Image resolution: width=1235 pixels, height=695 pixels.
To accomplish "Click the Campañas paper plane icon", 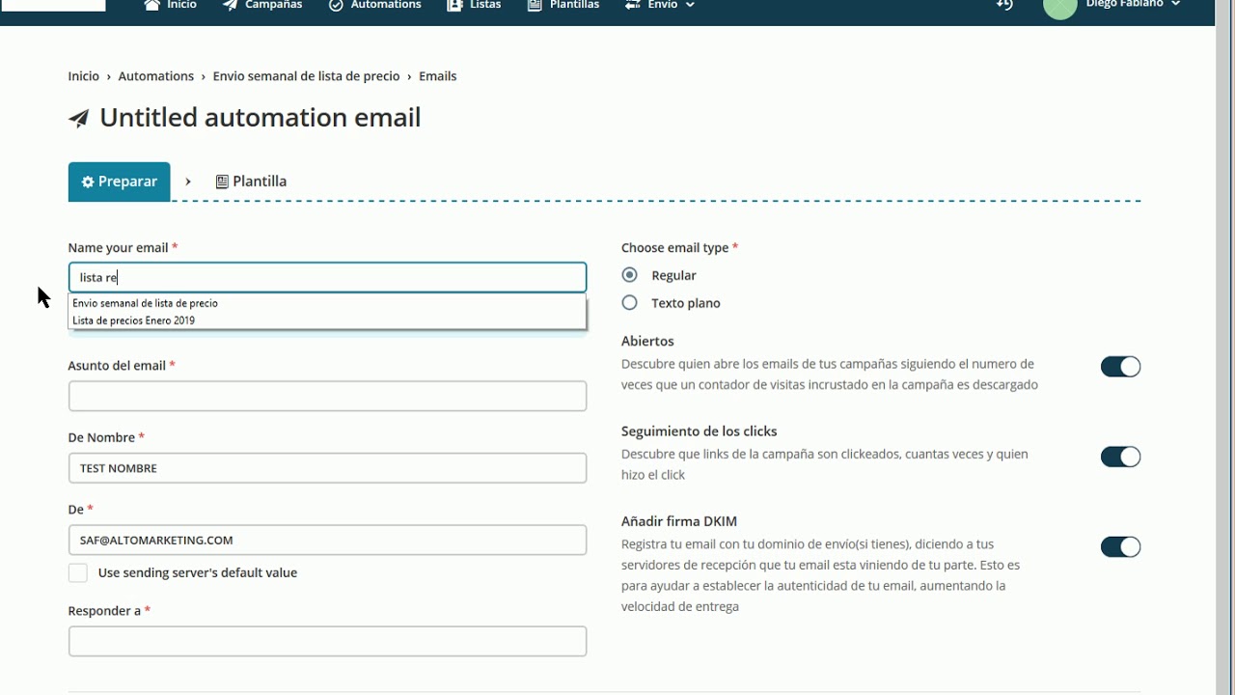I will pos(231,5).
